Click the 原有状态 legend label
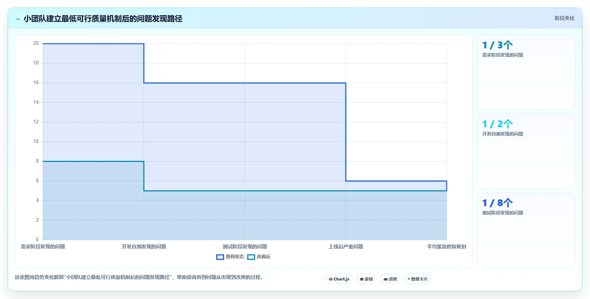This screenshot has width=590, height=299. (x=235, y=257)
